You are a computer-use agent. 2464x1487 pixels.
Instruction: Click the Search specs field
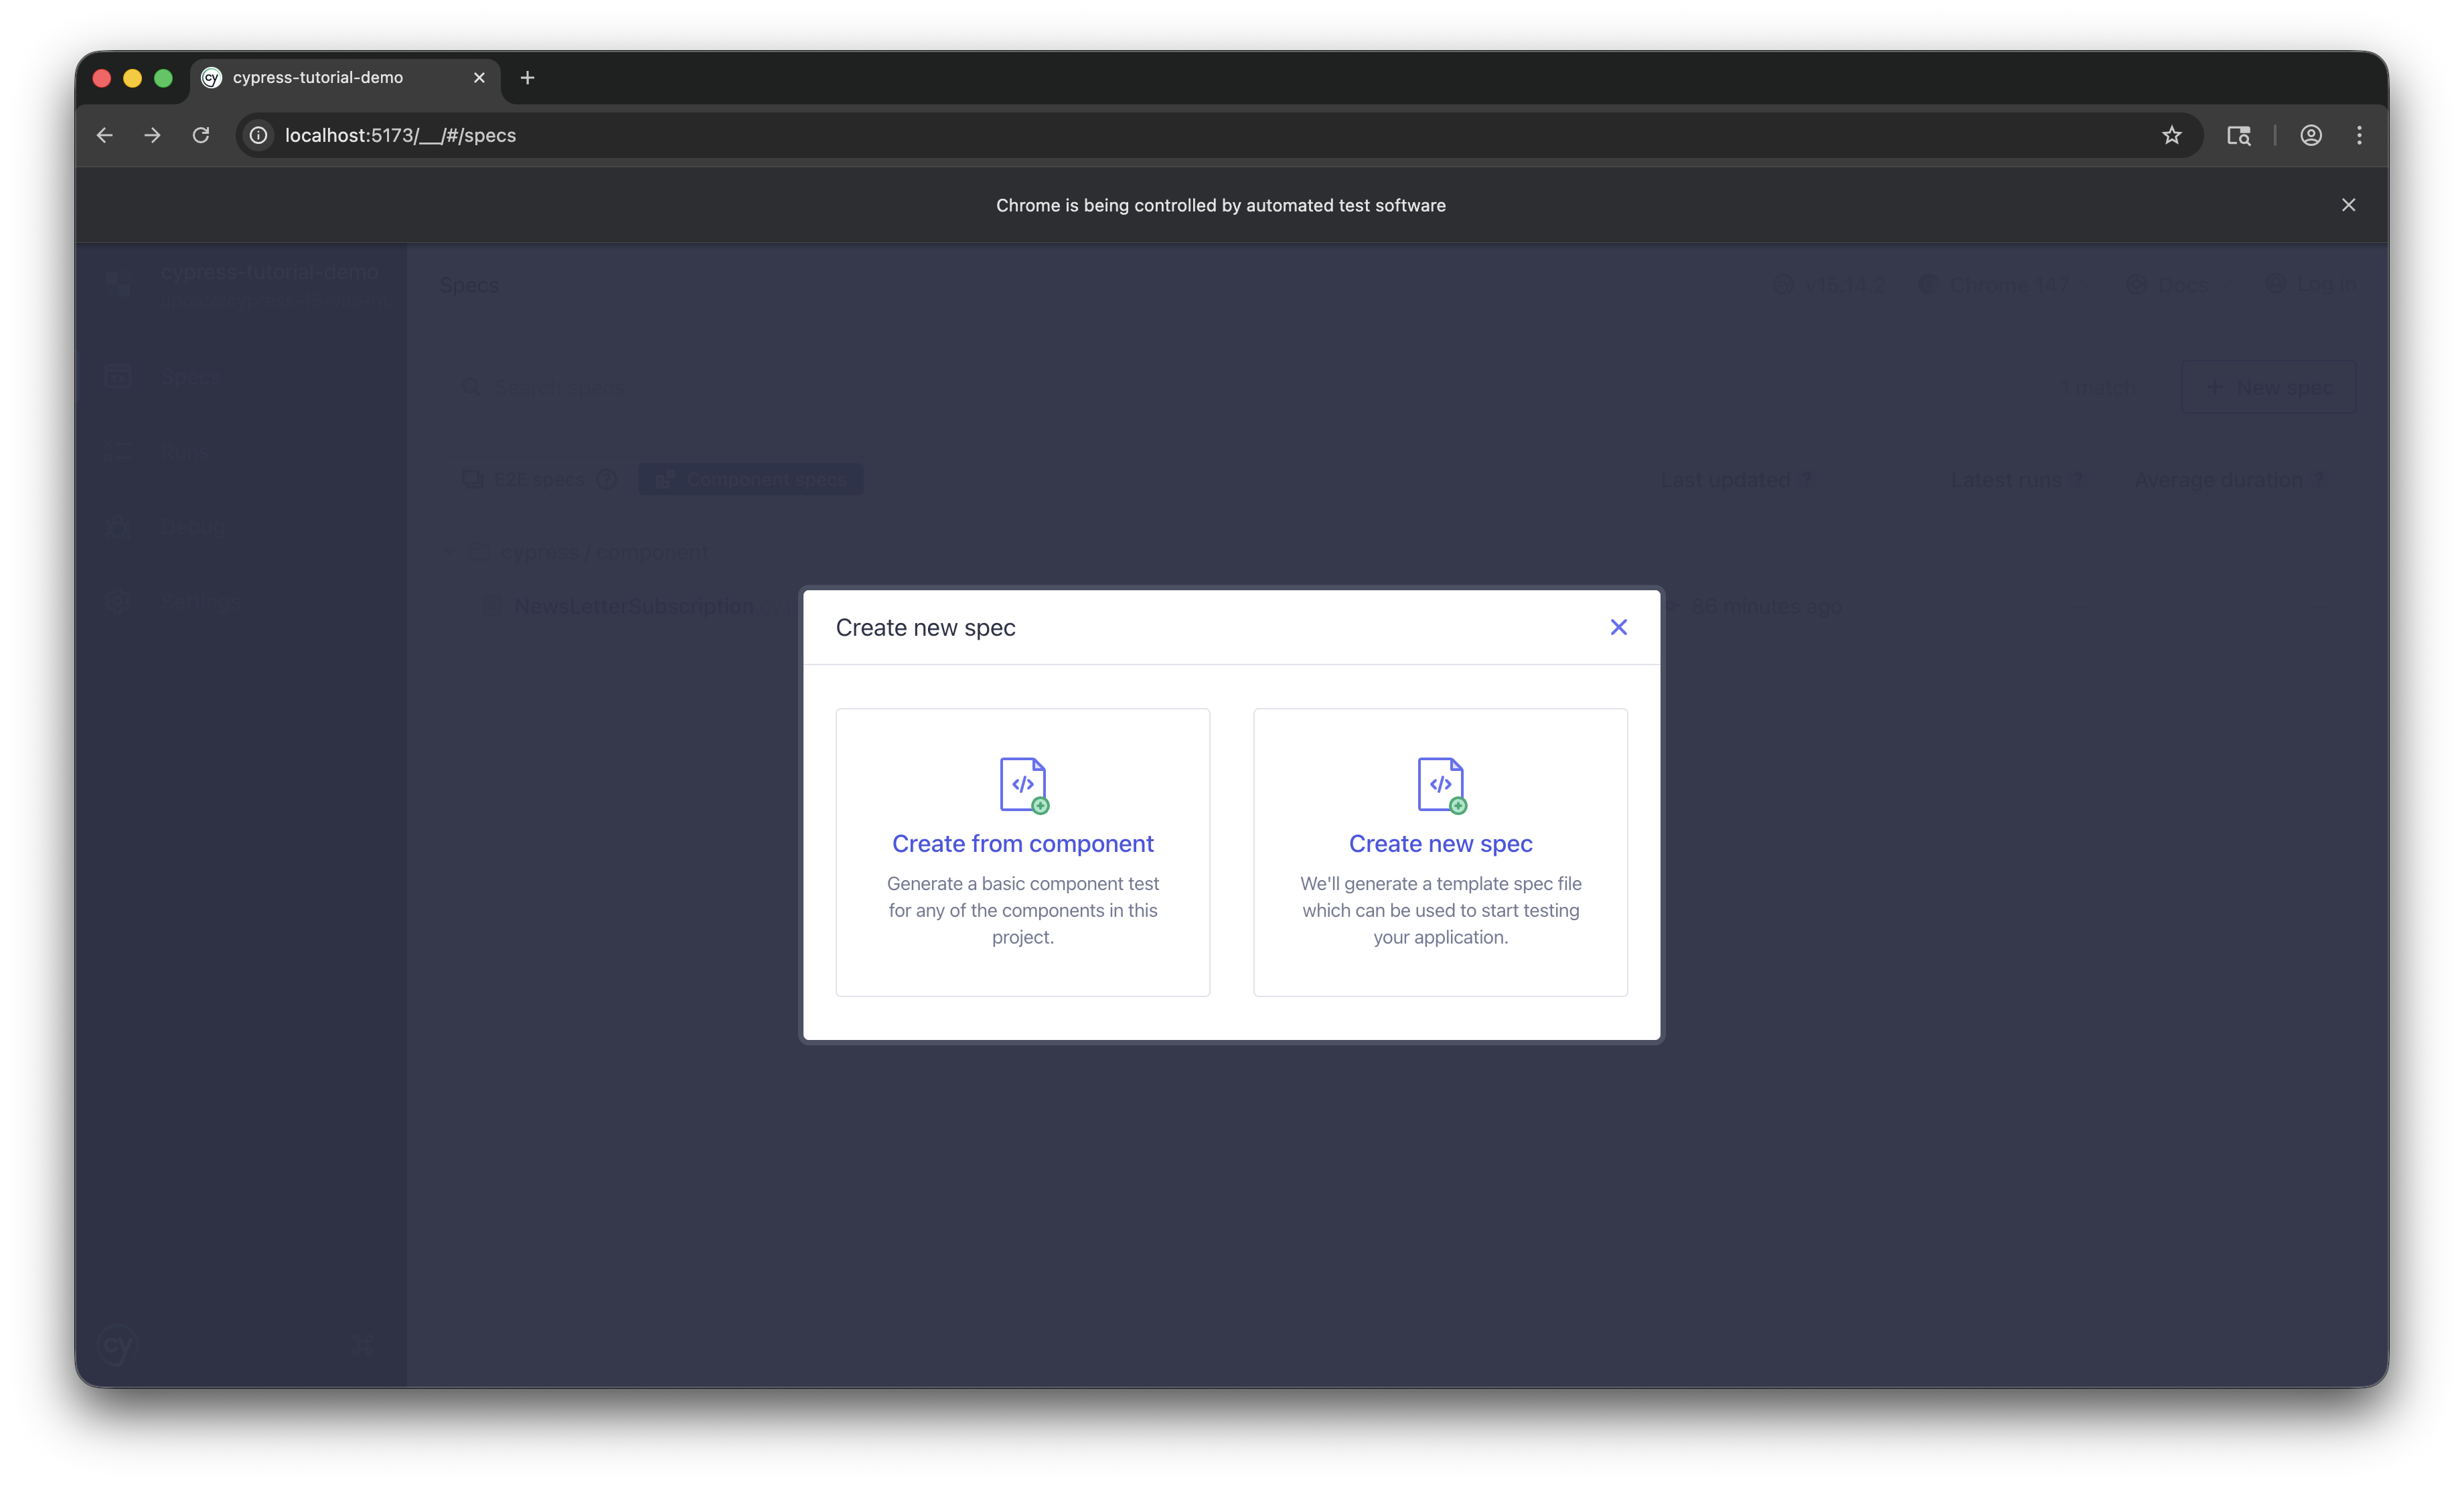pos(1240,387)
